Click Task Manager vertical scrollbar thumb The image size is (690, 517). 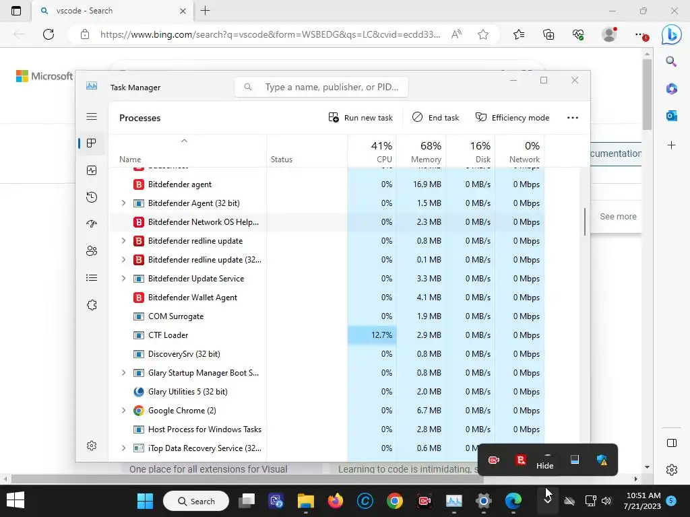pos(585,222)
